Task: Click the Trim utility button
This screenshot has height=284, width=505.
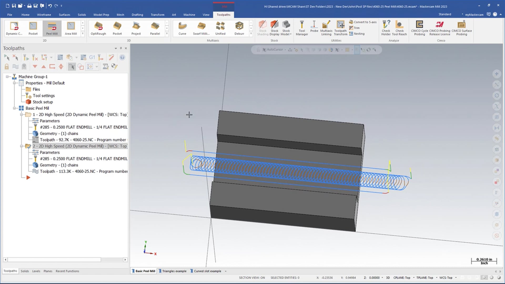Action: [354, 28]
